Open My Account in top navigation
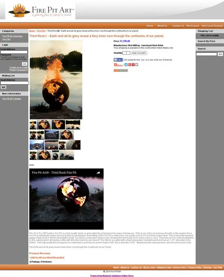Image resolution: width=224 pixels, height=277 pixels. (193, 26)
